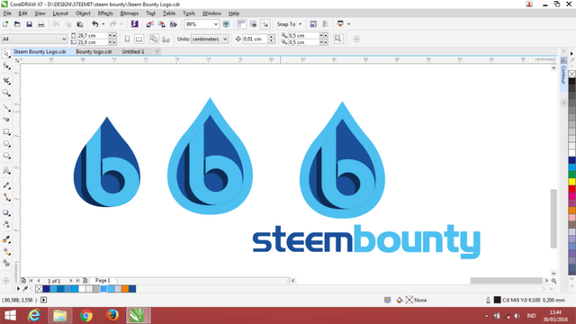The width and height of the screenshot is (576, 324).
Task: Select the Smart Fill tool
Action: (6, 263)
